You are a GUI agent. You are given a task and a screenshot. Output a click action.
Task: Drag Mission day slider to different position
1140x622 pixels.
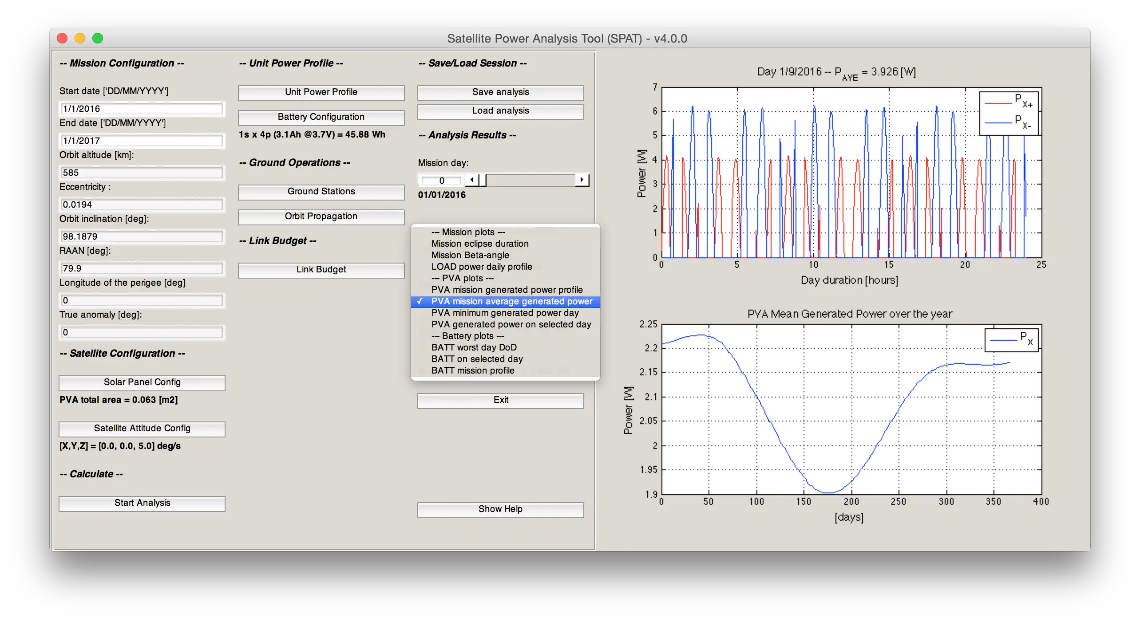(531, 180)
